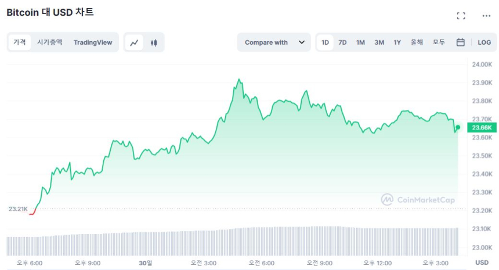
Task: Select the 7D time range
Action: 342,42
